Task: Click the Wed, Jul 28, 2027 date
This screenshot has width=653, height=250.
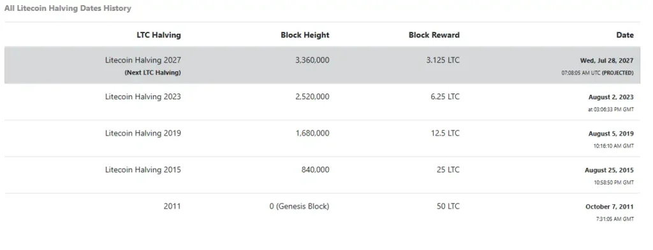Action: (607, 60)
